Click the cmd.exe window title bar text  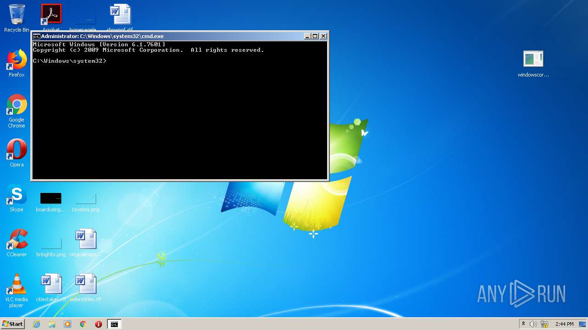(102, 36)
